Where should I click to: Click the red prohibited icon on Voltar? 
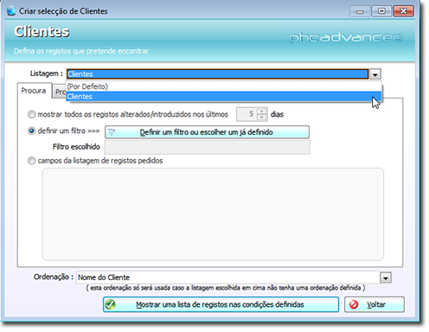tap(354, 304)
